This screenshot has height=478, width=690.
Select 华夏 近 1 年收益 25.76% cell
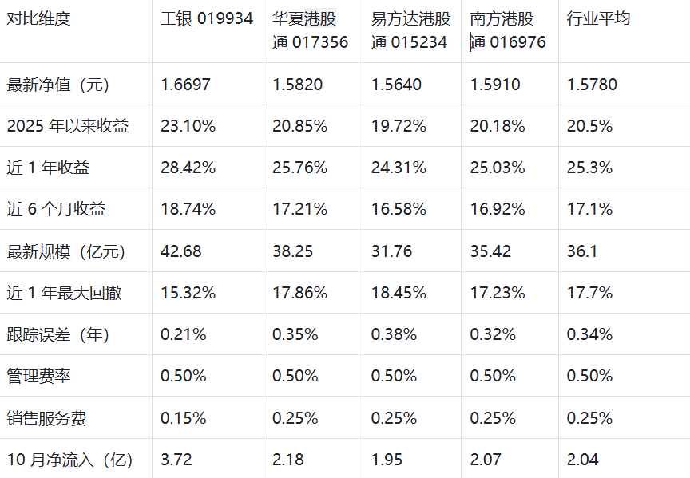coord(313,167)
